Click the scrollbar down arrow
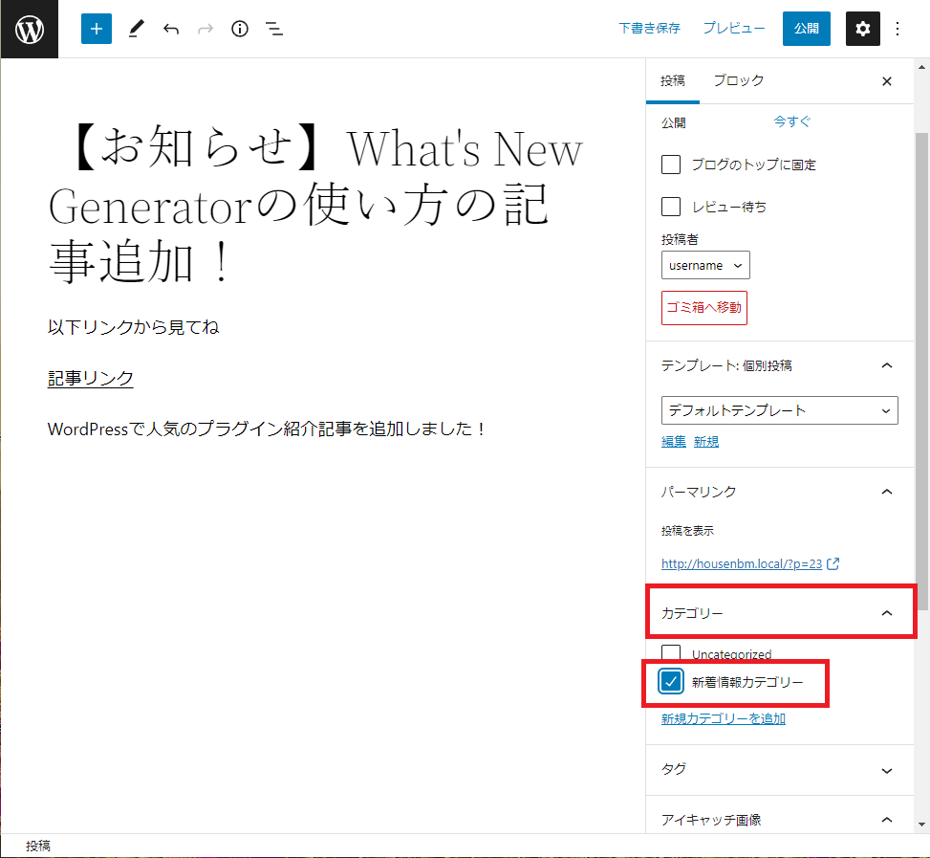This screenshot has width=930, height=858. point(921,825)
